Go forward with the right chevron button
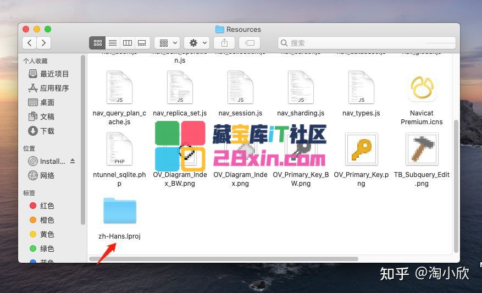The height and width of the screenshot is (293, 482). coord(43,43)
